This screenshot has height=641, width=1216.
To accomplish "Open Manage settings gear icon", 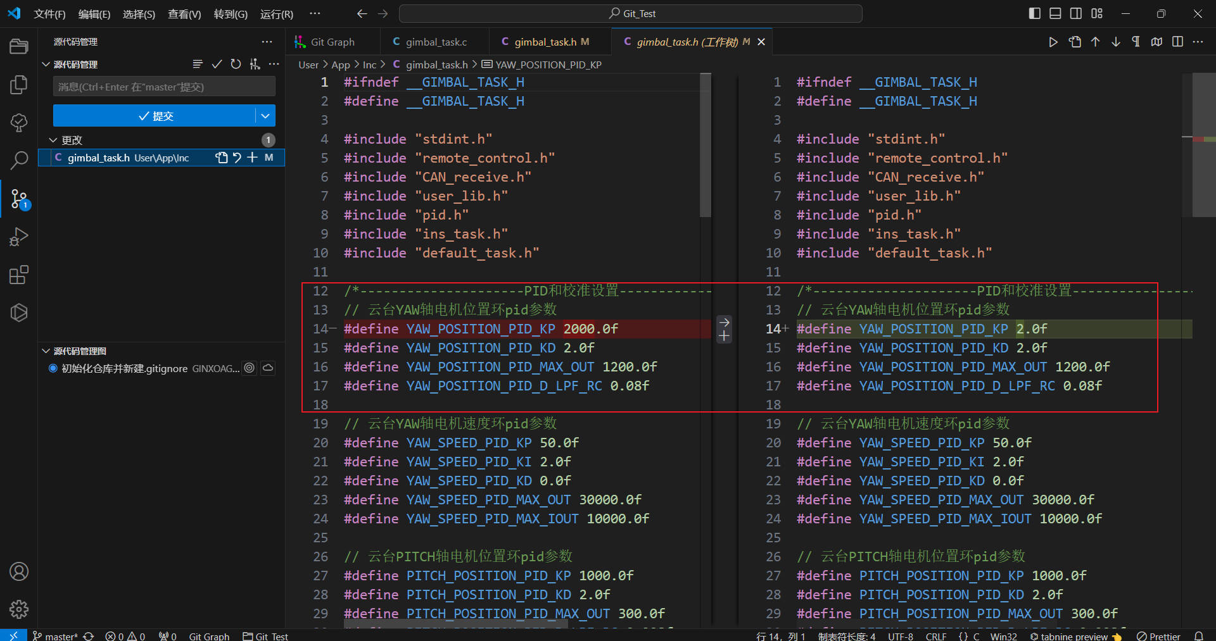I will click(x=19, y=609).
